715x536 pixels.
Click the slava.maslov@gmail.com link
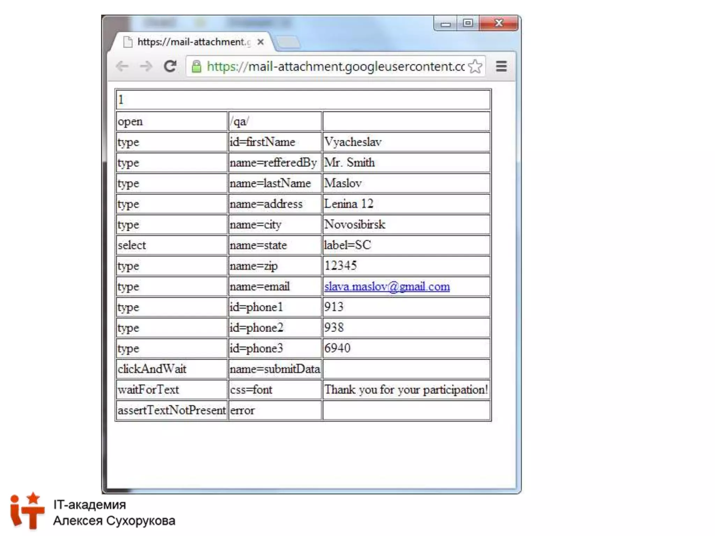(x=387, y=286)
